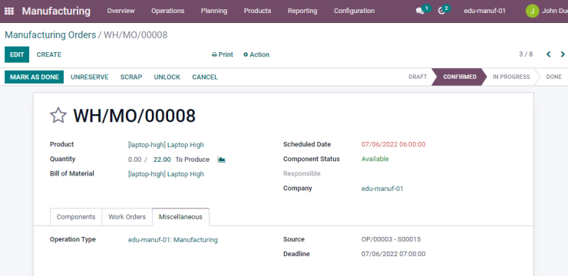
Task: Click John Doe user avatar
Action: point(532,11)
